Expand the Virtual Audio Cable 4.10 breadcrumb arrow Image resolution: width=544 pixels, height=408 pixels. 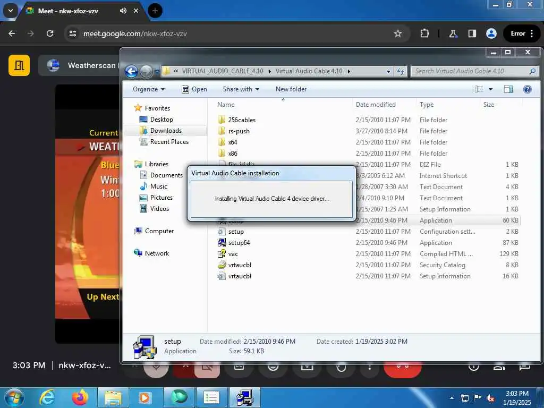pyautogui.click(x=348, y=72)
